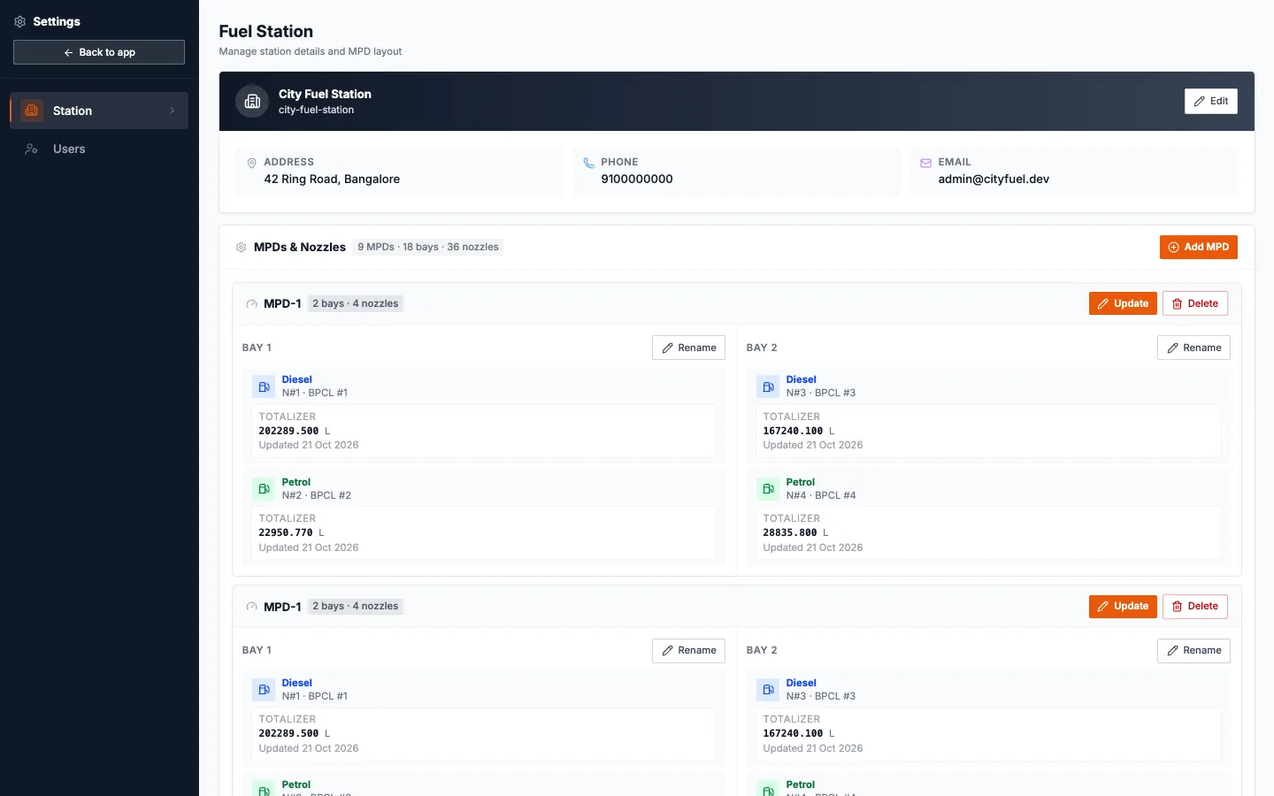
Task: Add a new MPD
Action: 1198,247
